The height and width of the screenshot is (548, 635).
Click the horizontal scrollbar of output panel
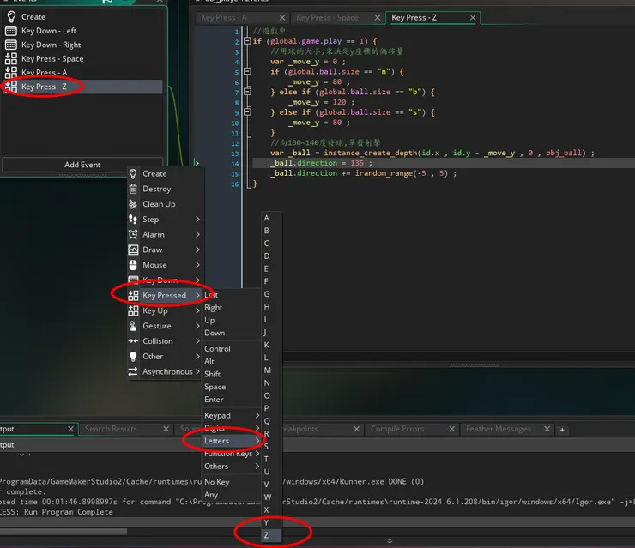63,532
